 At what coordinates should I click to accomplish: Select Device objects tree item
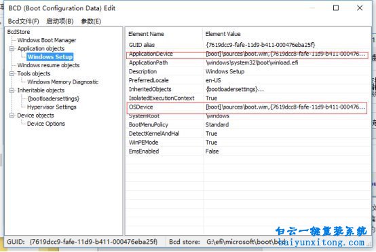36,115
